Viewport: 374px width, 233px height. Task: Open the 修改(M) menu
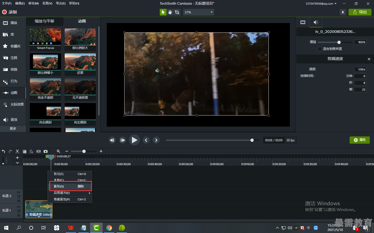pos(34,3)
